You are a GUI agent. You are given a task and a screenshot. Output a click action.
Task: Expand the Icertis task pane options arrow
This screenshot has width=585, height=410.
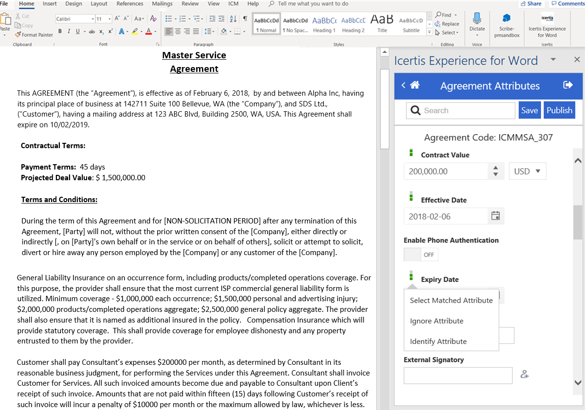point(553,59)
